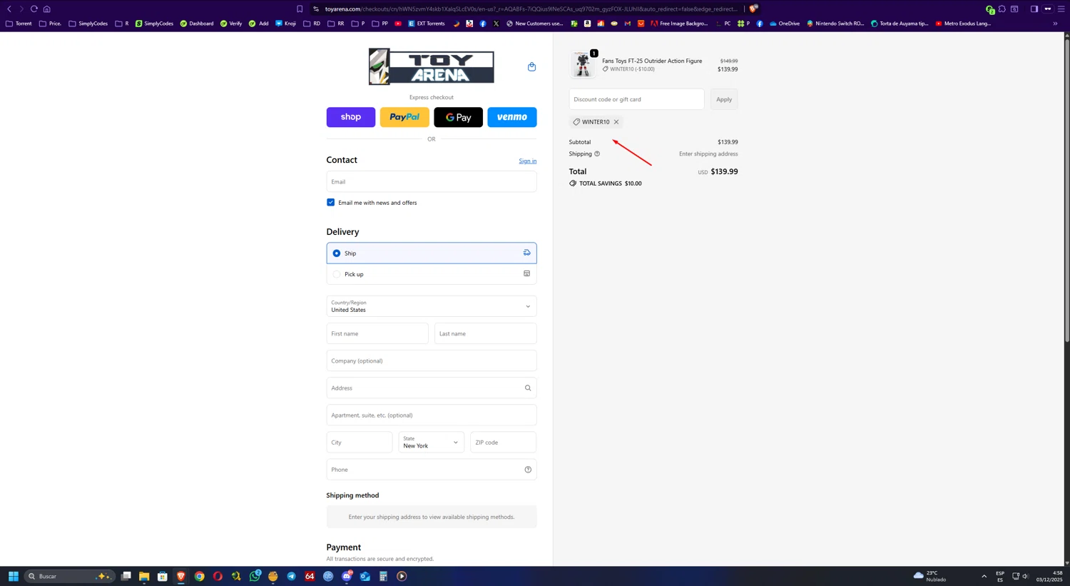Open the Windows Start menu
1070x586 pixels.
(x=13, y=576)
